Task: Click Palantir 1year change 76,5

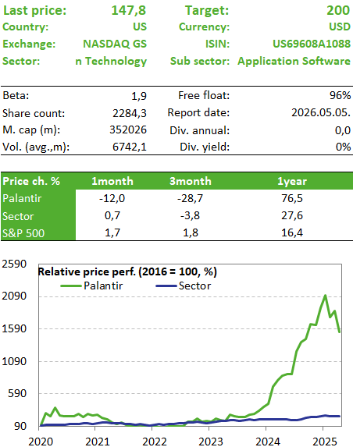Action: click(x=292, y=198)
